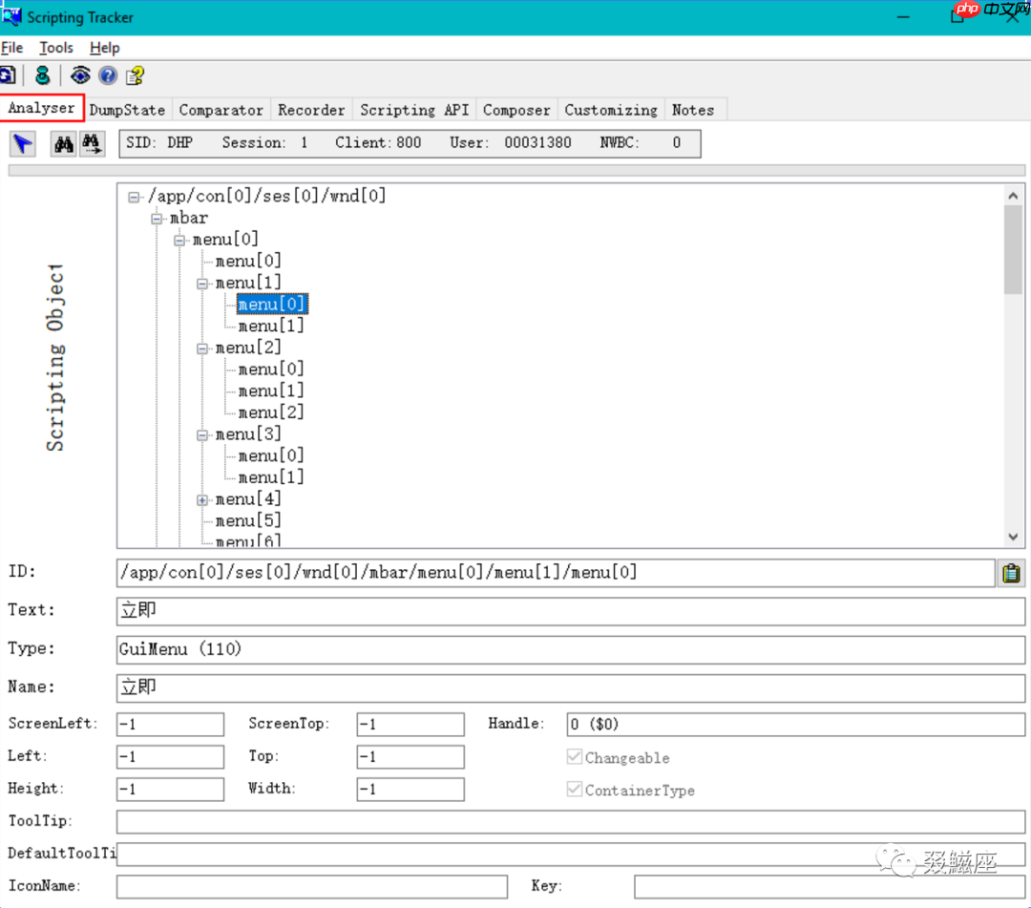This screenshot has width=1031, height=908.
Task: Click the binoculars find-next icon with arrow
Action: [x=92, y=144]
